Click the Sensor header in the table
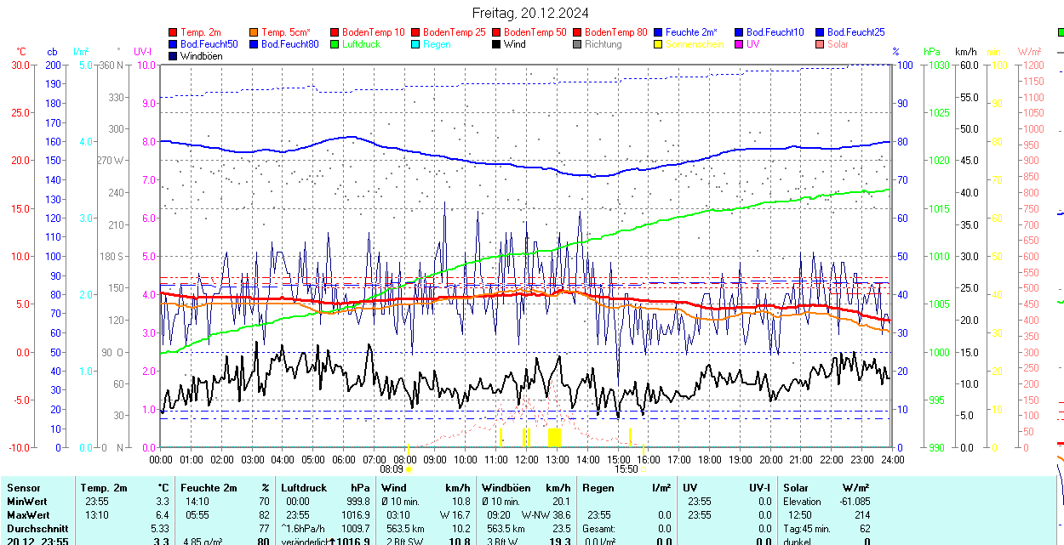Viewport: 1064px width, 545px height. [24, 488]
